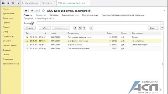This screenshot has height=94, width=168.
Task: Open the Банковские счета section
Action: pyautogui.click(x=70, y=15)
